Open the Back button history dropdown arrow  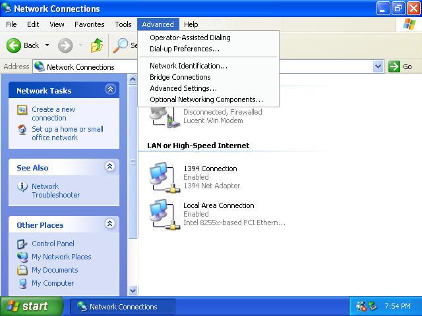47,45
